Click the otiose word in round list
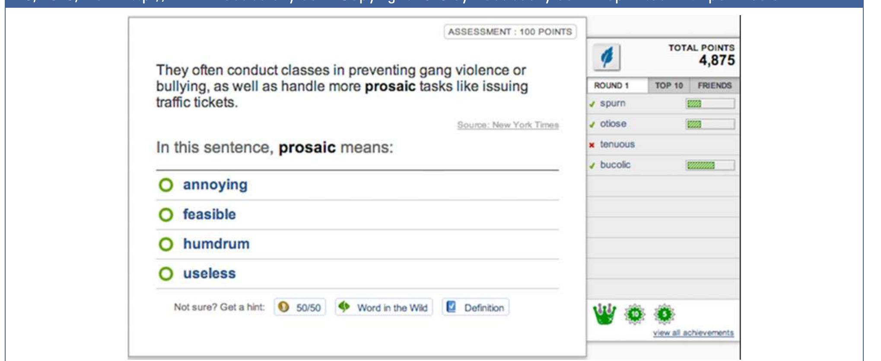Image resolution: width=881 pixels, height=361 pixels. tap(613, 124)
